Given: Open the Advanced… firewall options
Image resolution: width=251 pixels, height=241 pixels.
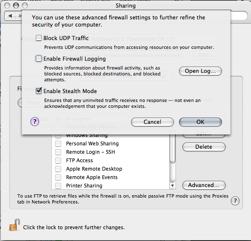Looking at the screenshot, I should [x=204, y=185].
